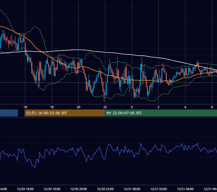Screen dimensions: 217x192
Task: Click the 0 hour label on price chart axis
Action: click(x=132, y=107)
